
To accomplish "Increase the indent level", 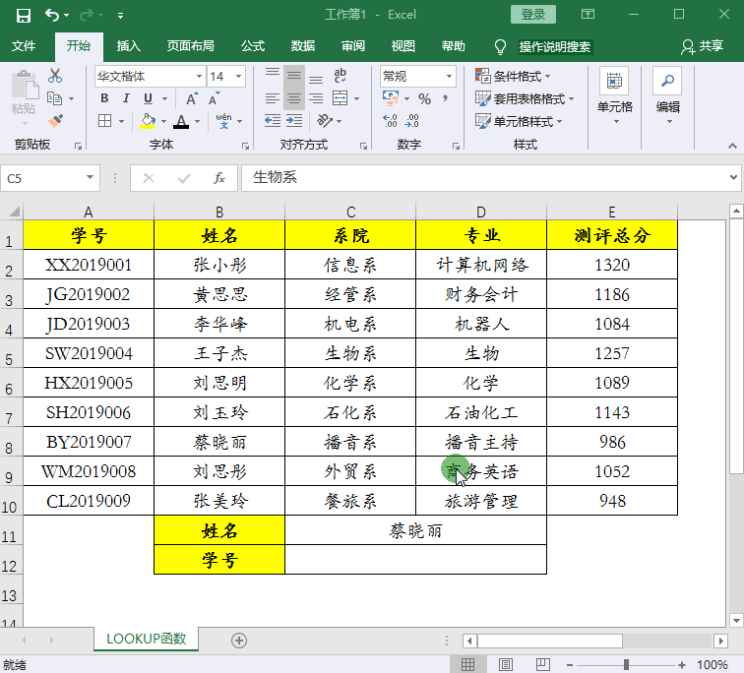I will 294,121.
